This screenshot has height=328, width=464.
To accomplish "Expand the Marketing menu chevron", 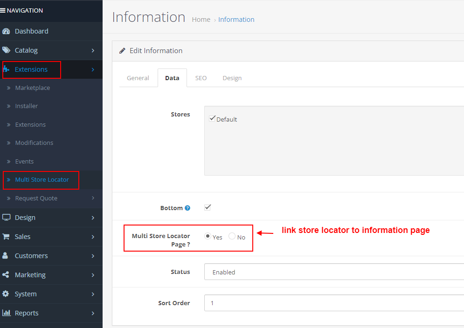I will coord(93,275).
